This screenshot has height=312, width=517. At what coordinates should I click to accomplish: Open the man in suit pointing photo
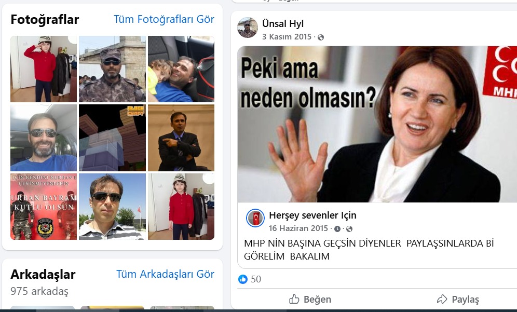pyautogui.click(x=181, y=138)
